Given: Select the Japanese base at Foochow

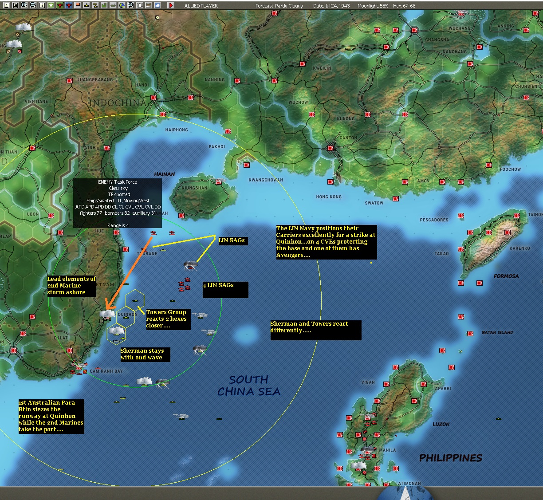Looking at the screenshot, I should click(489, 165).
